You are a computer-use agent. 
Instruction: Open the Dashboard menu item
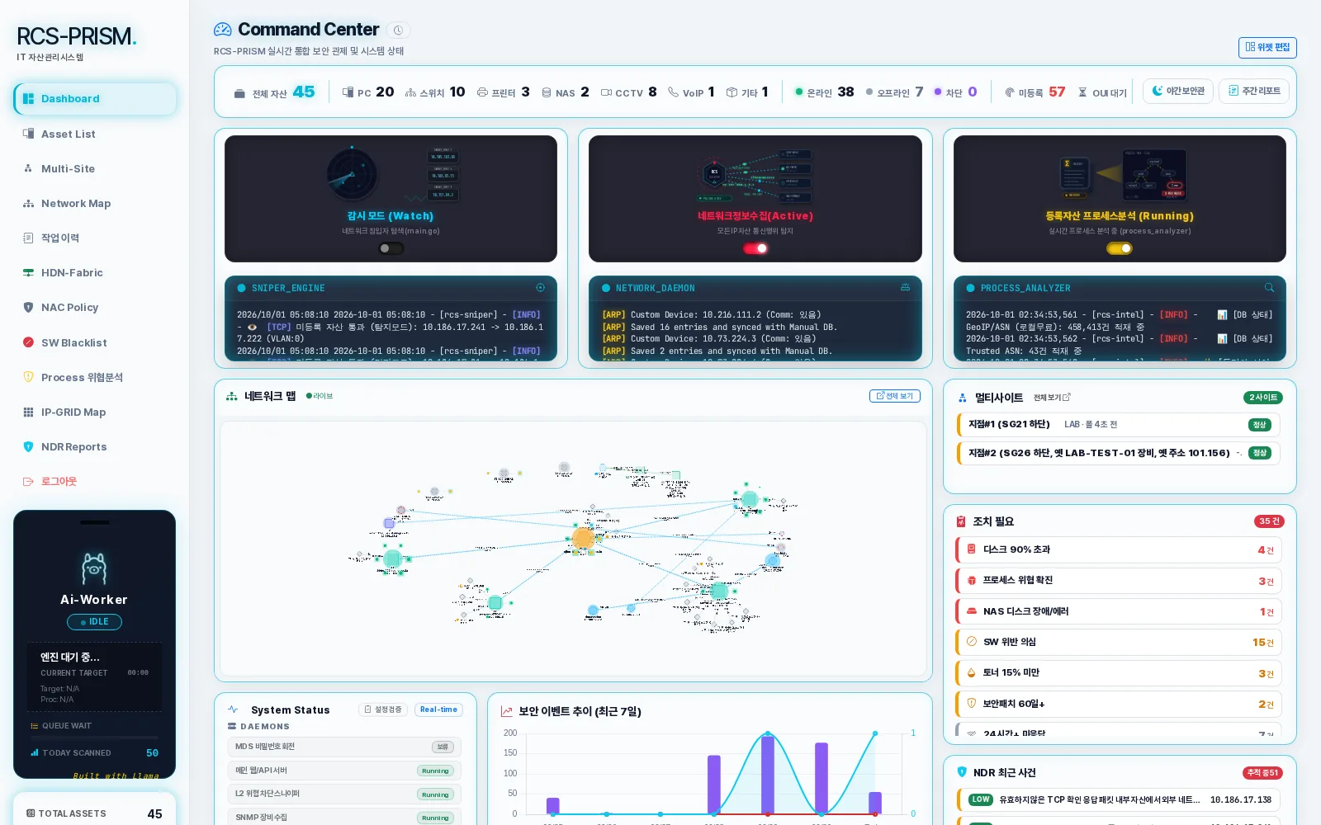click(x=95, y=99)
